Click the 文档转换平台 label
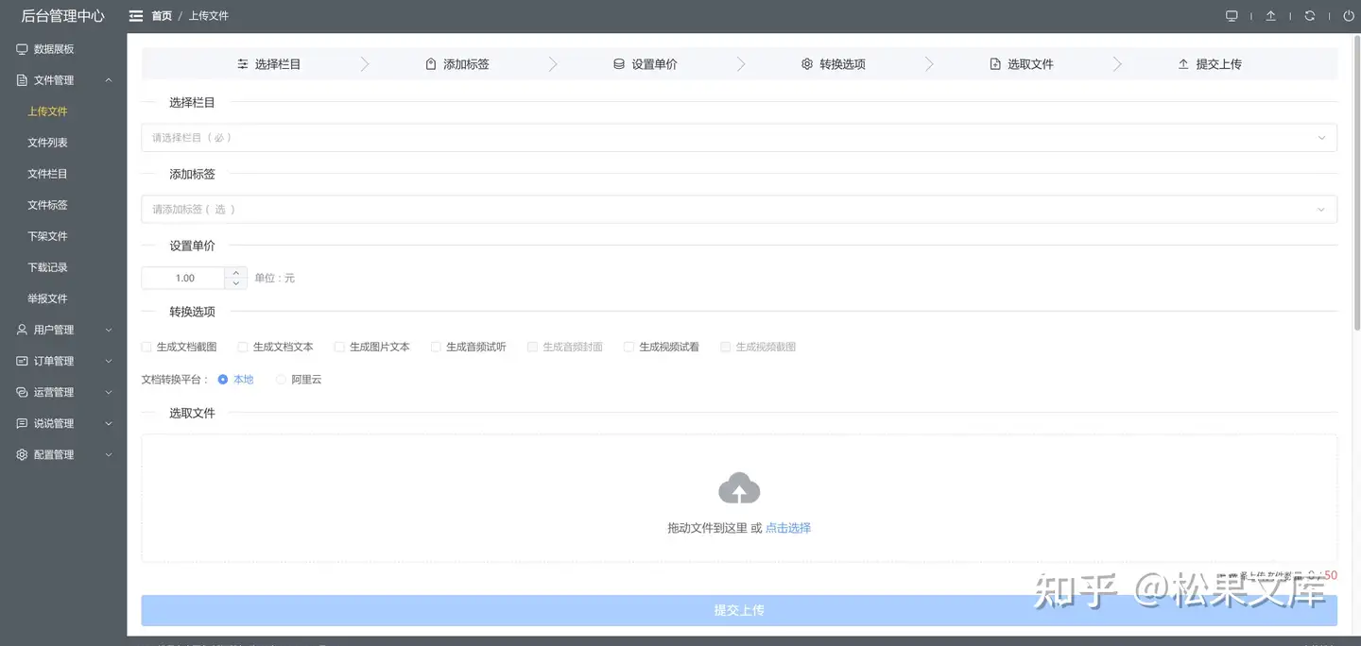Screen dimensions: 1361x646 (175, 379)
